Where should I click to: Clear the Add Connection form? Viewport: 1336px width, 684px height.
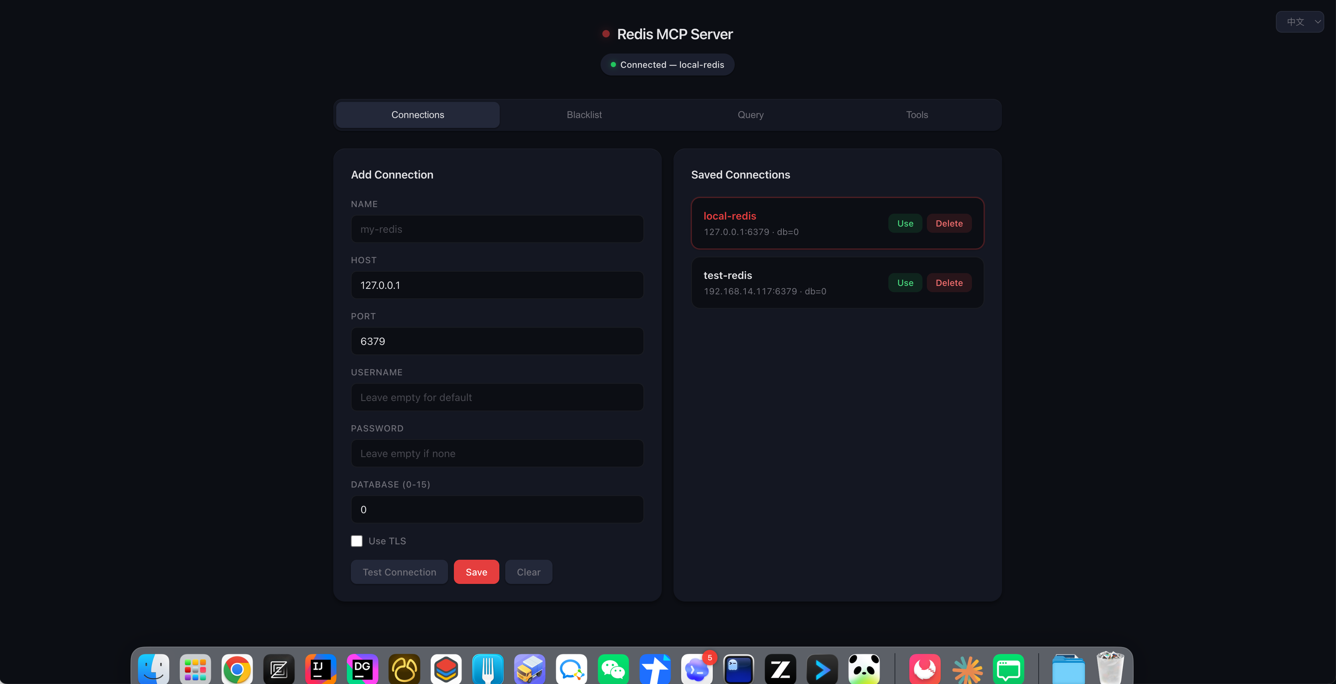(528, 572)
